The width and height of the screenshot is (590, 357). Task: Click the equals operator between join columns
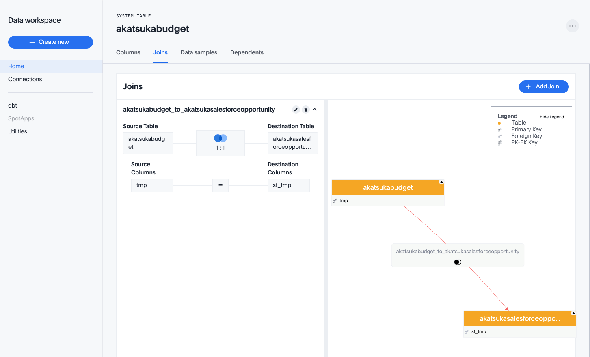(220, 185)
